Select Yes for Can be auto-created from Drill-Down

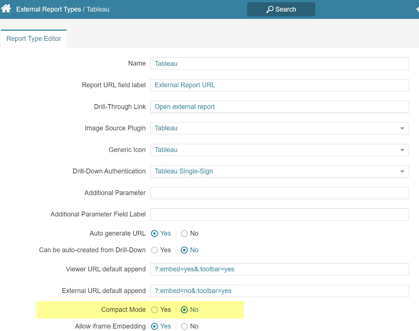tap(155, 250)
